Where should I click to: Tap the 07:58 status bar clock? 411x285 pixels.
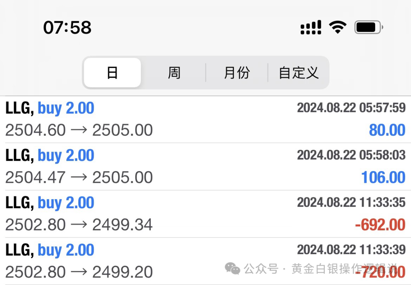(x=67, y=27)
